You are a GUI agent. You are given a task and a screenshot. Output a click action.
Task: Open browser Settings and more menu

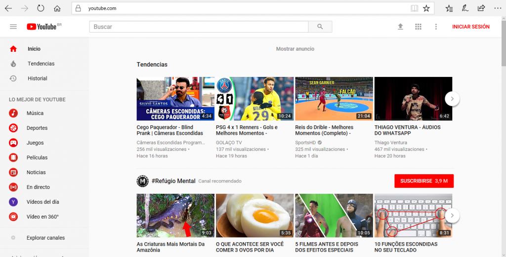(497, 8)
